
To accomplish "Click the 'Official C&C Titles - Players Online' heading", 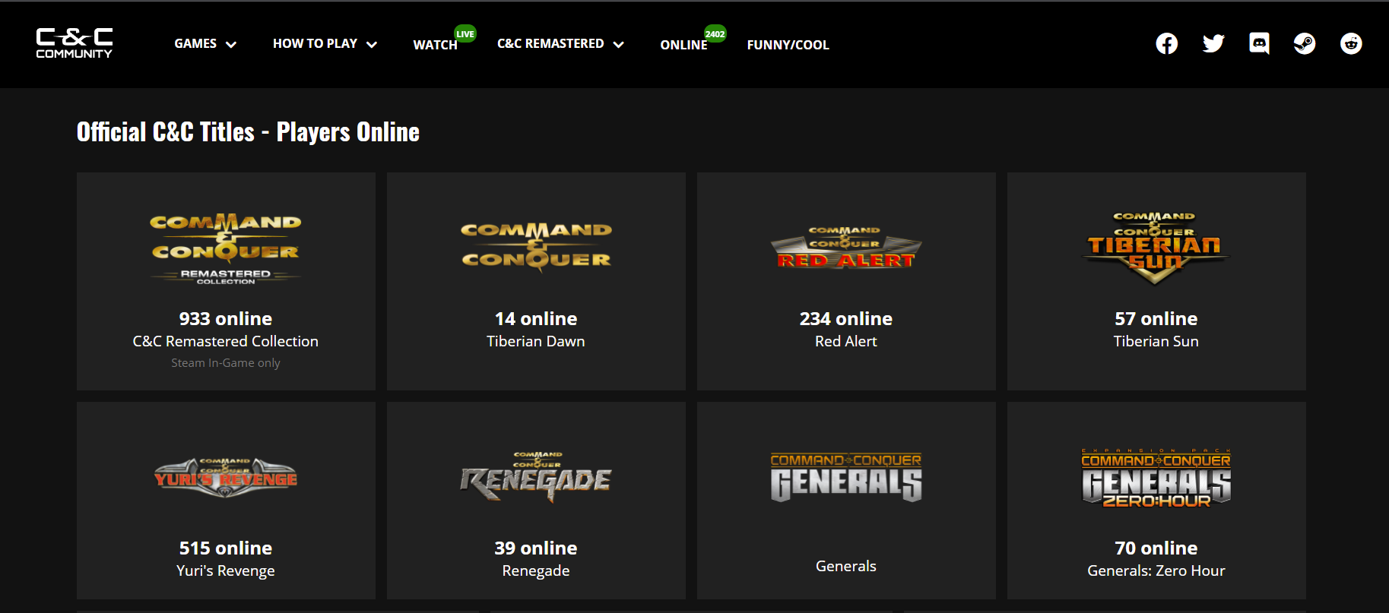I will pyautogui.click(x=248, y=132).
